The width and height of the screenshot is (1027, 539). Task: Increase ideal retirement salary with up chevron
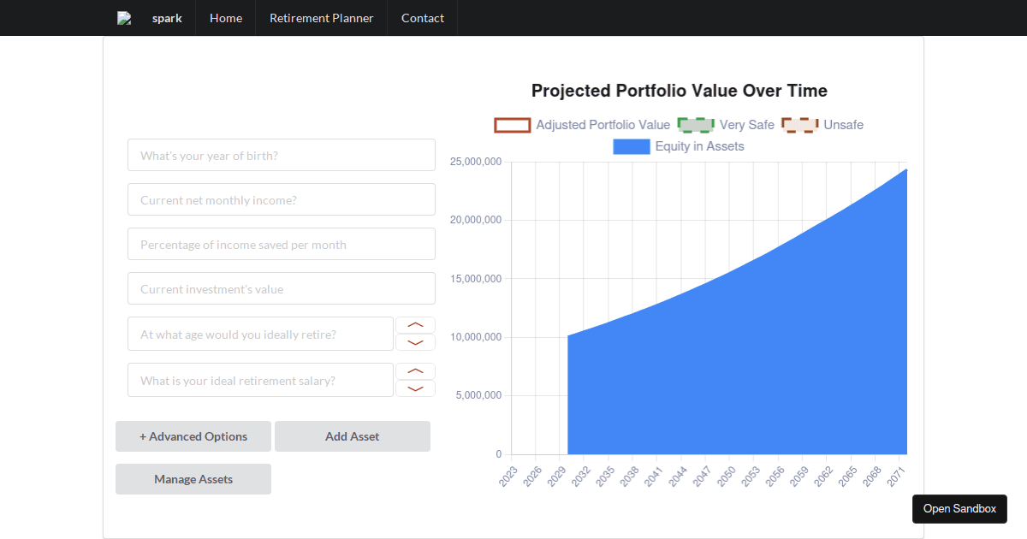point(415,371)
